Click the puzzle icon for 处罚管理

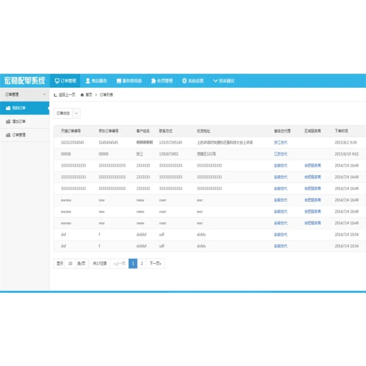click(x=153, y=81)
